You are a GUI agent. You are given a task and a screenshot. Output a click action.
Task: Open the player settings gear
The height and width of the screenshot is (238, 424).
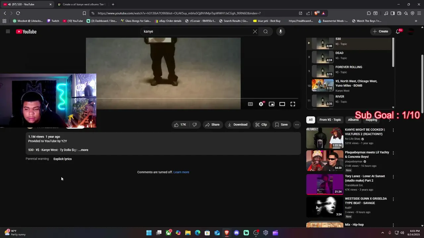pyautogui.click(x=261, y=104)
